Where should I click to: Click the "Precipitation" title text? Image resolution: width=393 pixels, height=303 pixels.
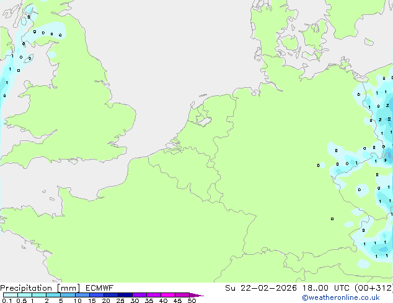(26, 288)
